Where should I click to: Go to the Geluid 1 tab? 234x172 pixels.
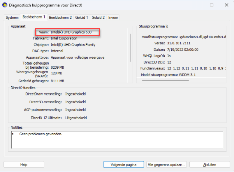[82, 18]
